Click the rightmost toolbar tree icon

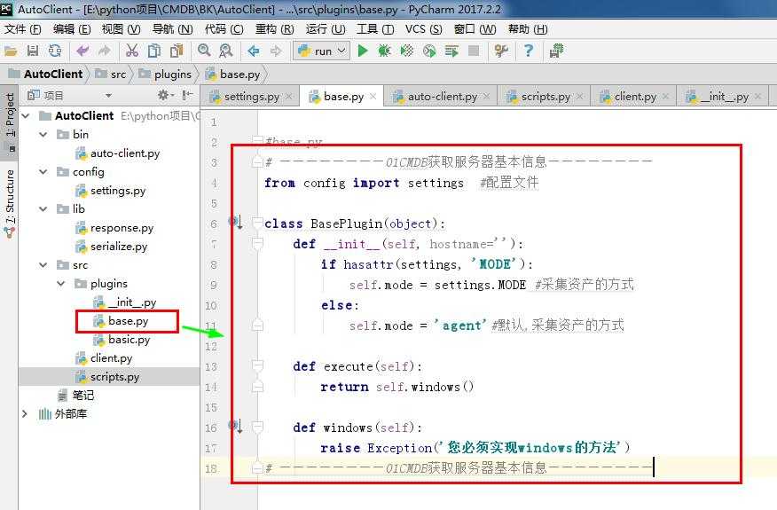[556, 51]
